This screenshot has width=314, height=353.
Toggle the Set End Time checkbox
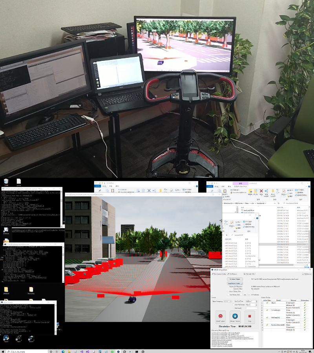coord(234,301)
